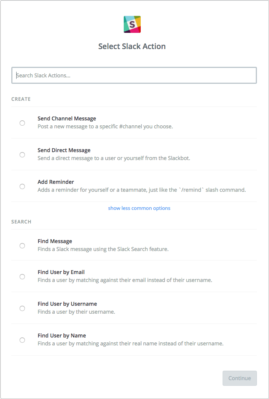Select the Find User by Email radio button
The image size is (269, 399).
(x=22, y=277)
